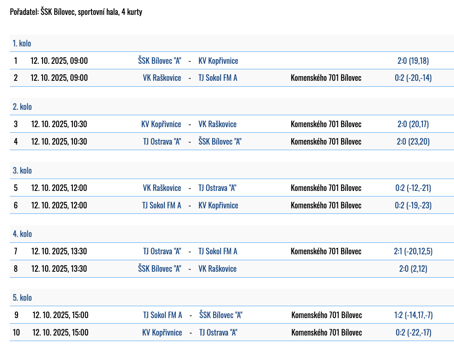Select VK Raškovice in match 2

tap(162, 78)
